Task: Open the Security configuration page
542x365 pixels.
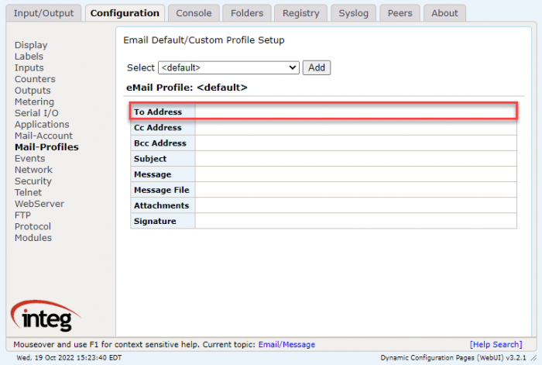Action: point(33,181)
